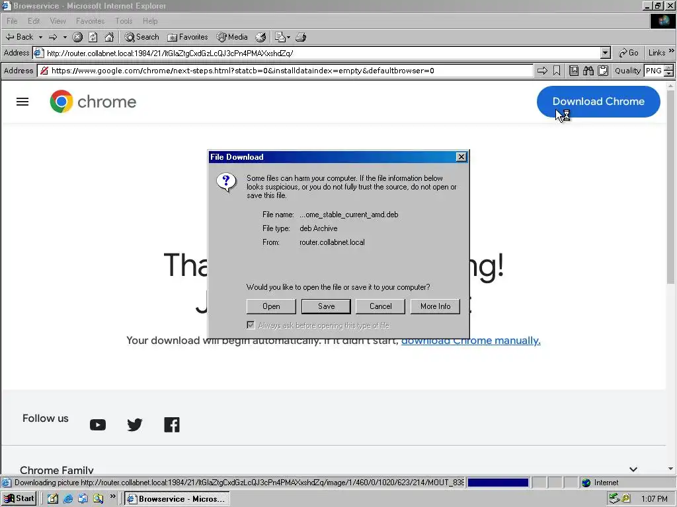This screenshot has height=507, width=677.
Task: Click the Outlook Express Quick Launch icon
Action: pos(83,499)
